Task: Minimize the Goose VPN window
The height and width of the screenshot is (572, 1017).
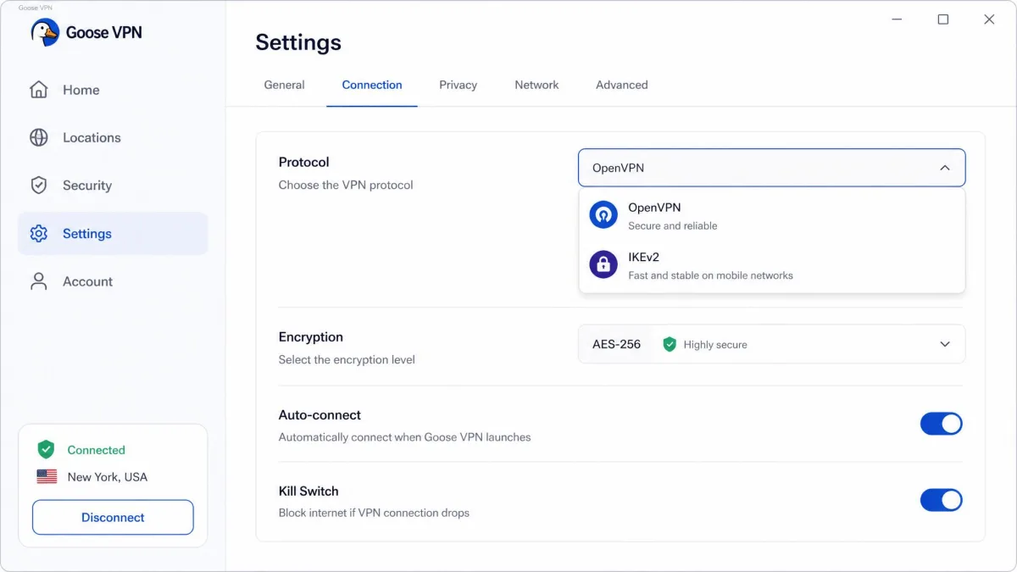Action: (x=898, y=19)
